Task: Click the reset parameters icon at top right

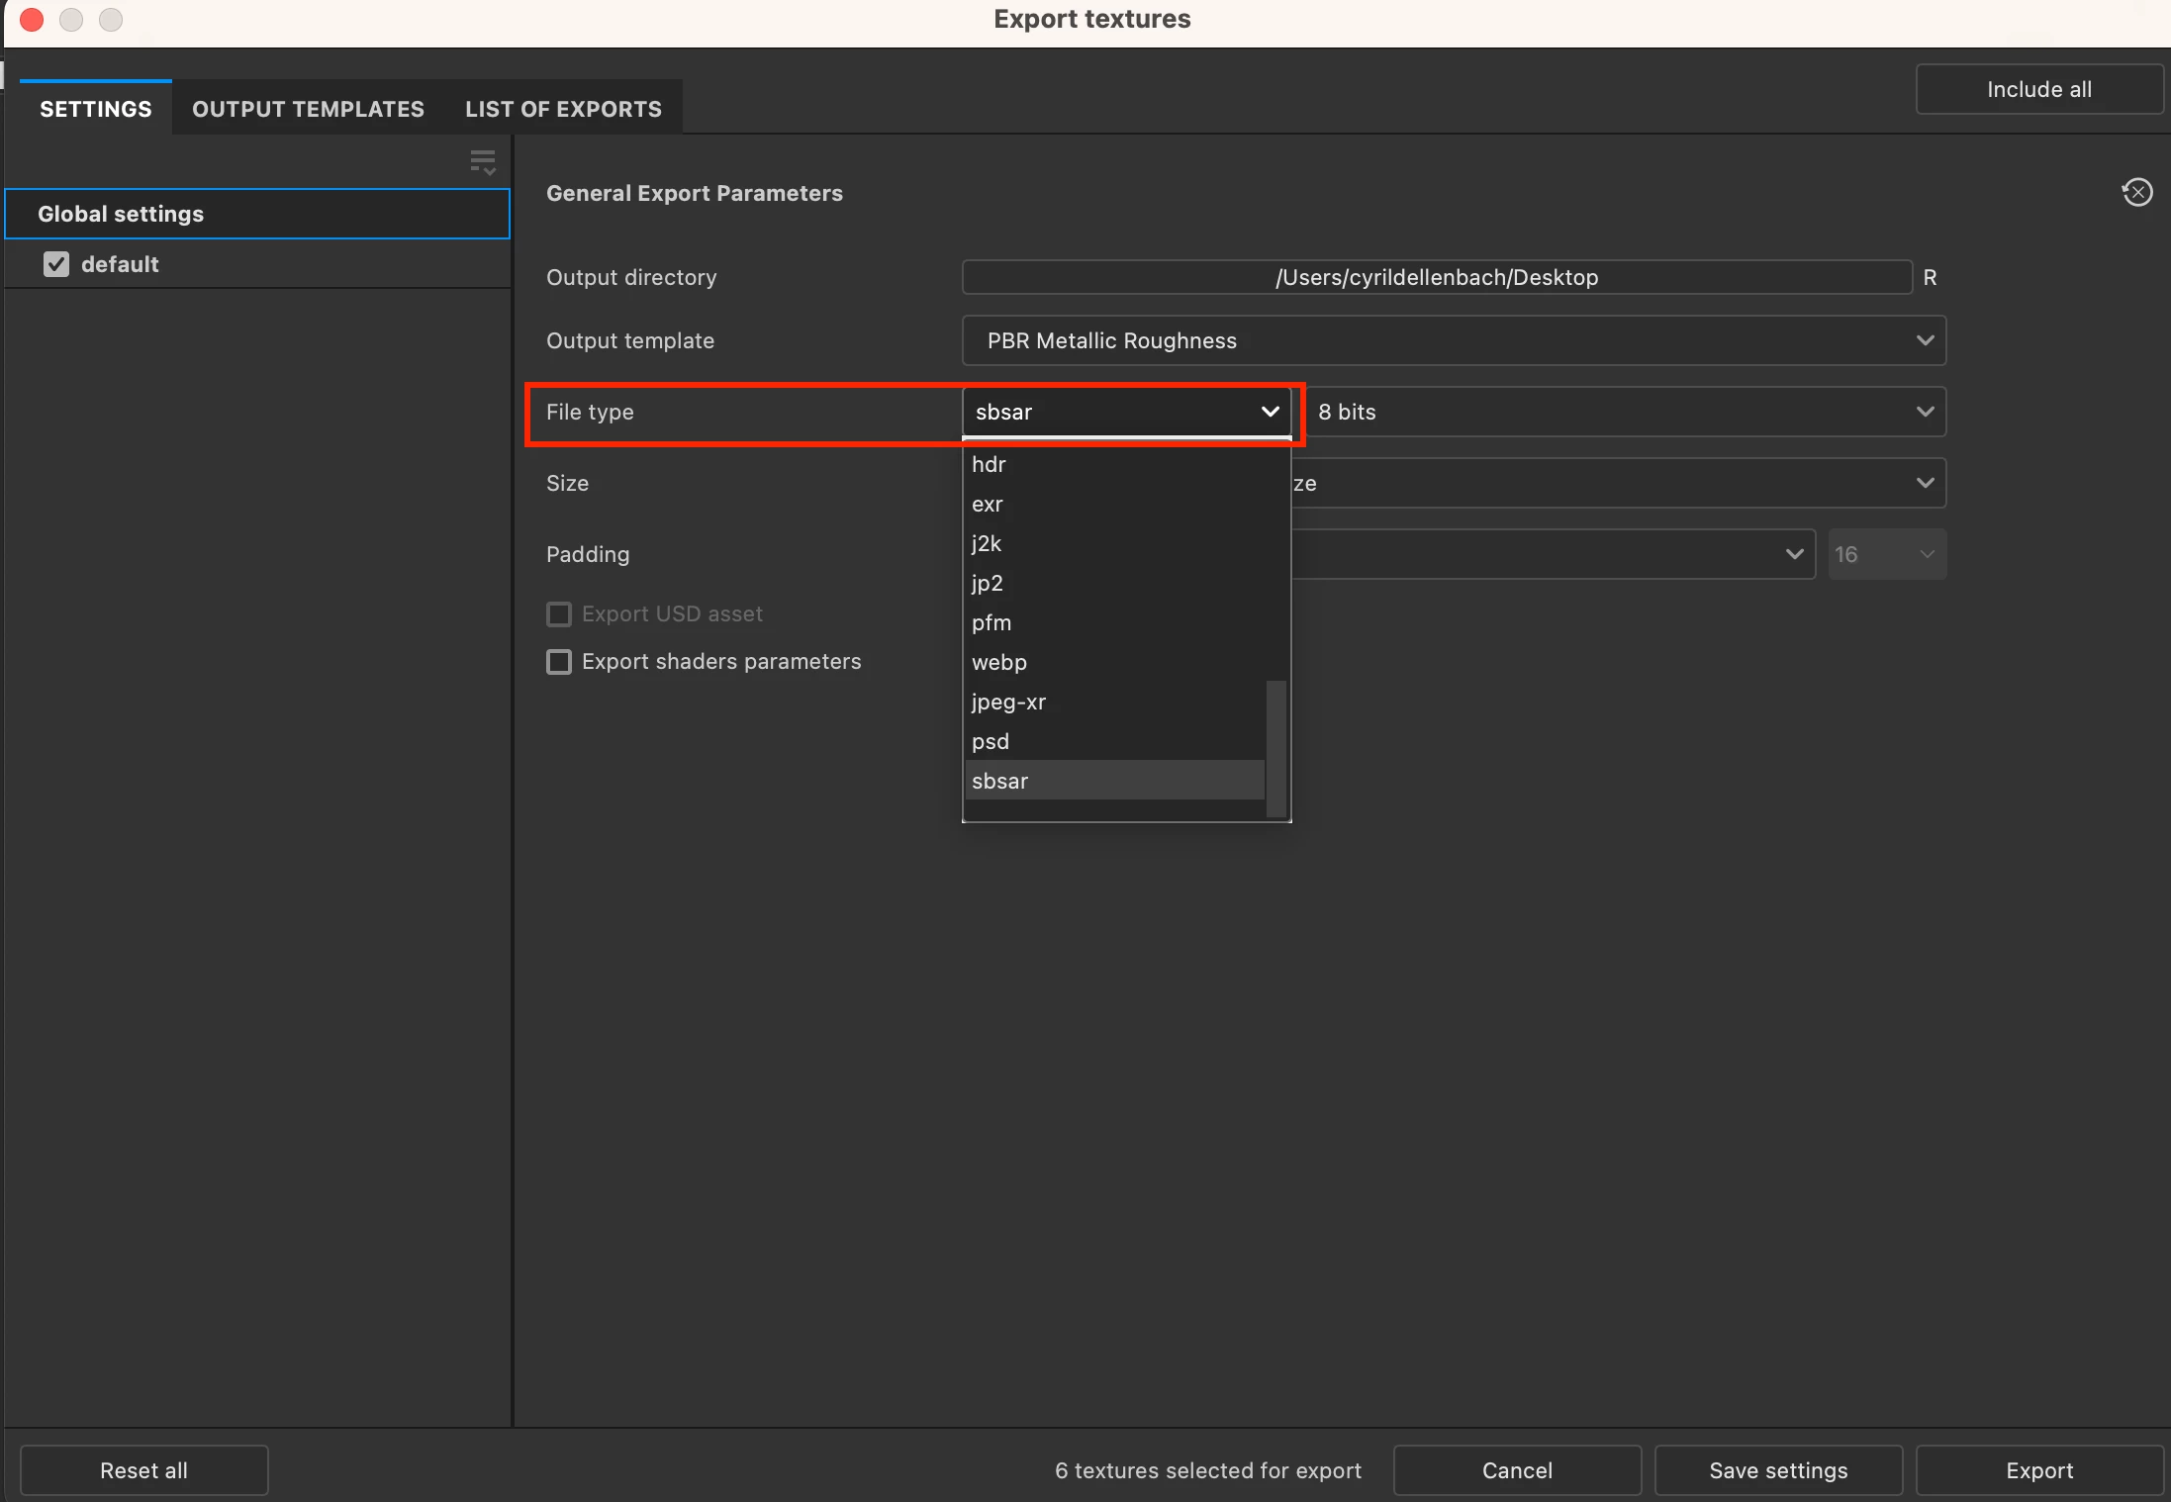Action: (2136, 192)
